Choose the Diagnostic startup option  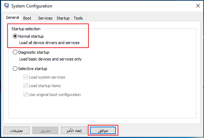click(x=15, y=52)
